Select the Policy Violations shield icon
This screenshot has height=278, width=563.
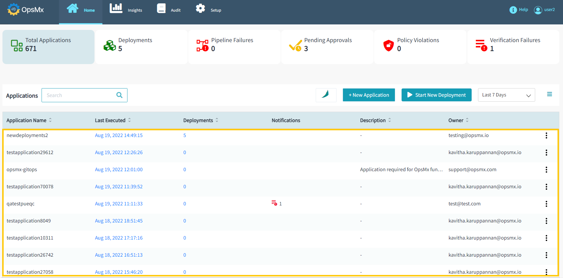click(388, 45)
